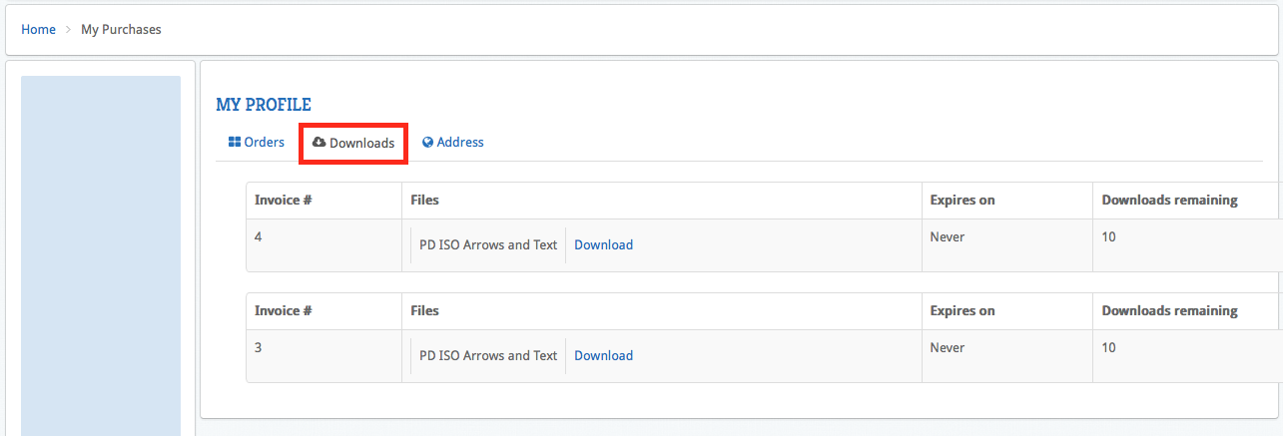Click the Never expiry value for invoice 4

[x=948, y=237]
